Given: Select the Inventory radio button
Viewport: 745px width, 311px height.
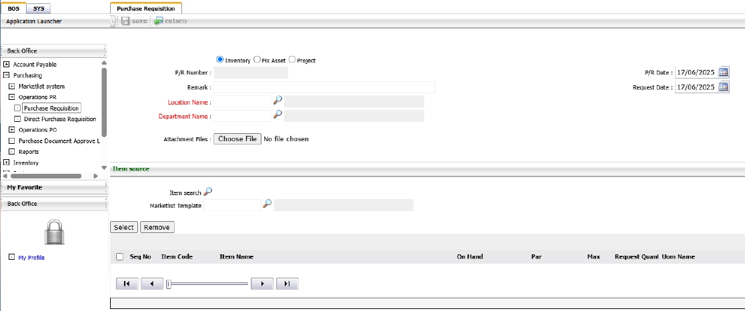Looking at the screenshot, I should 221,59.
